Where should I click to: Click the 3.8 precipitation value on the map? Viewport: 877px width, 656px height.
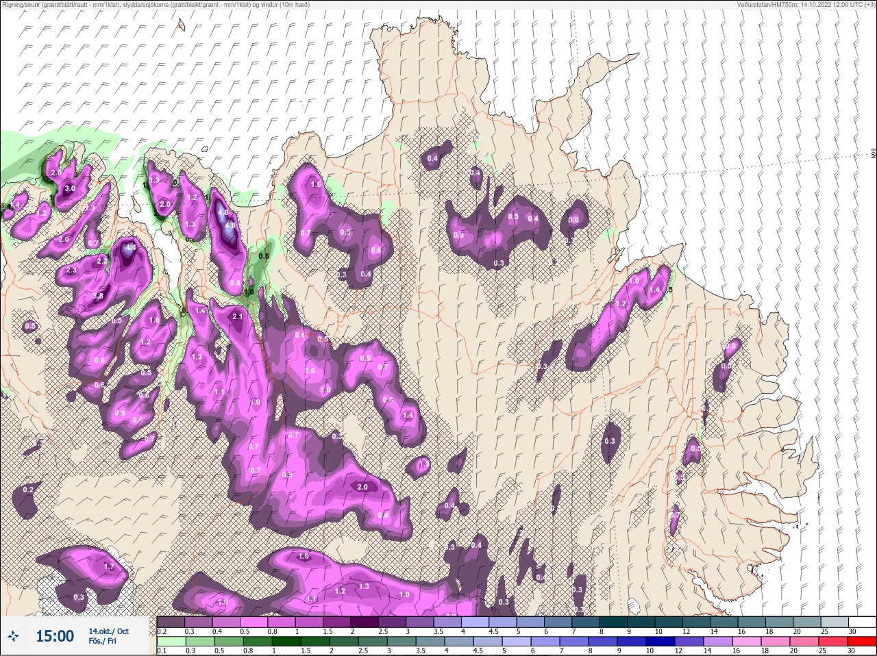tap(99, 297)
